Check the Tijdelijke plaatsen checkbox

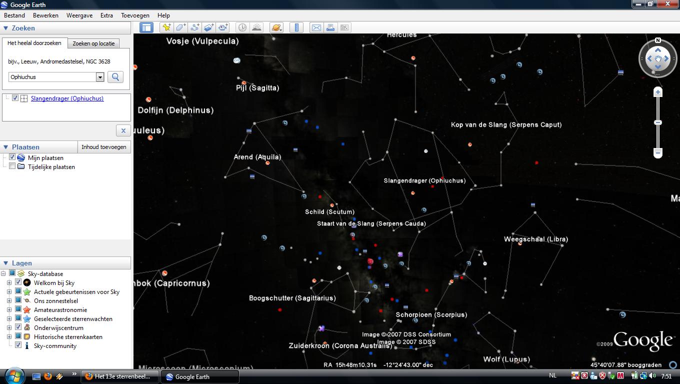coord(12,166)
